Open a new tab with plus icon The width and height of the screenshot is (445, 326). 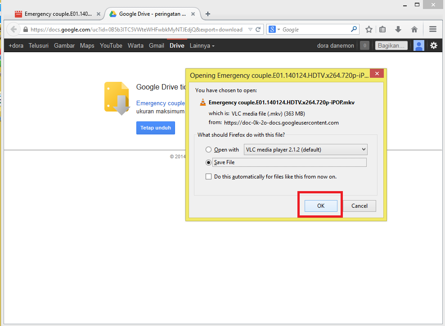click(x=208, y=14)
